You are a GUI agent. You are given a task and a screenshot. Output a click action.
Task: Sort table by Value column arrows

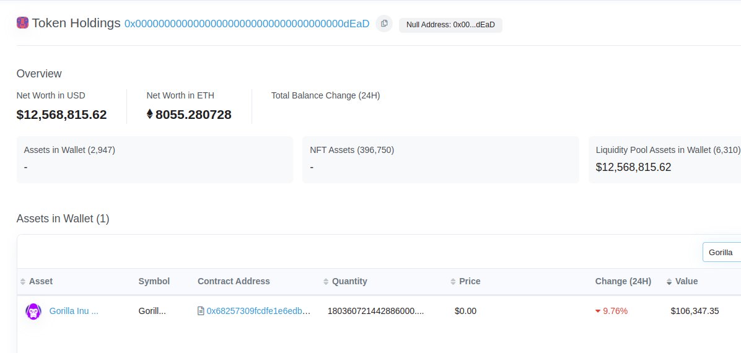669,282
